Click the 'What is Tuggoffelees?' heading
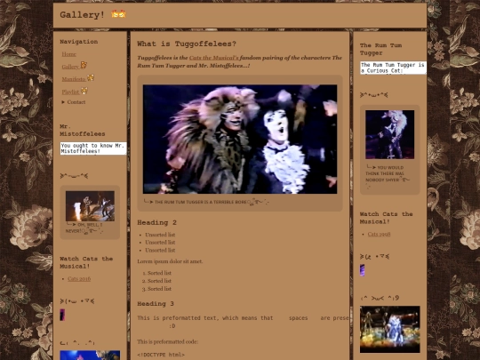Image resolution: width=480 pixels, height=360 pixels. [187, 44]
